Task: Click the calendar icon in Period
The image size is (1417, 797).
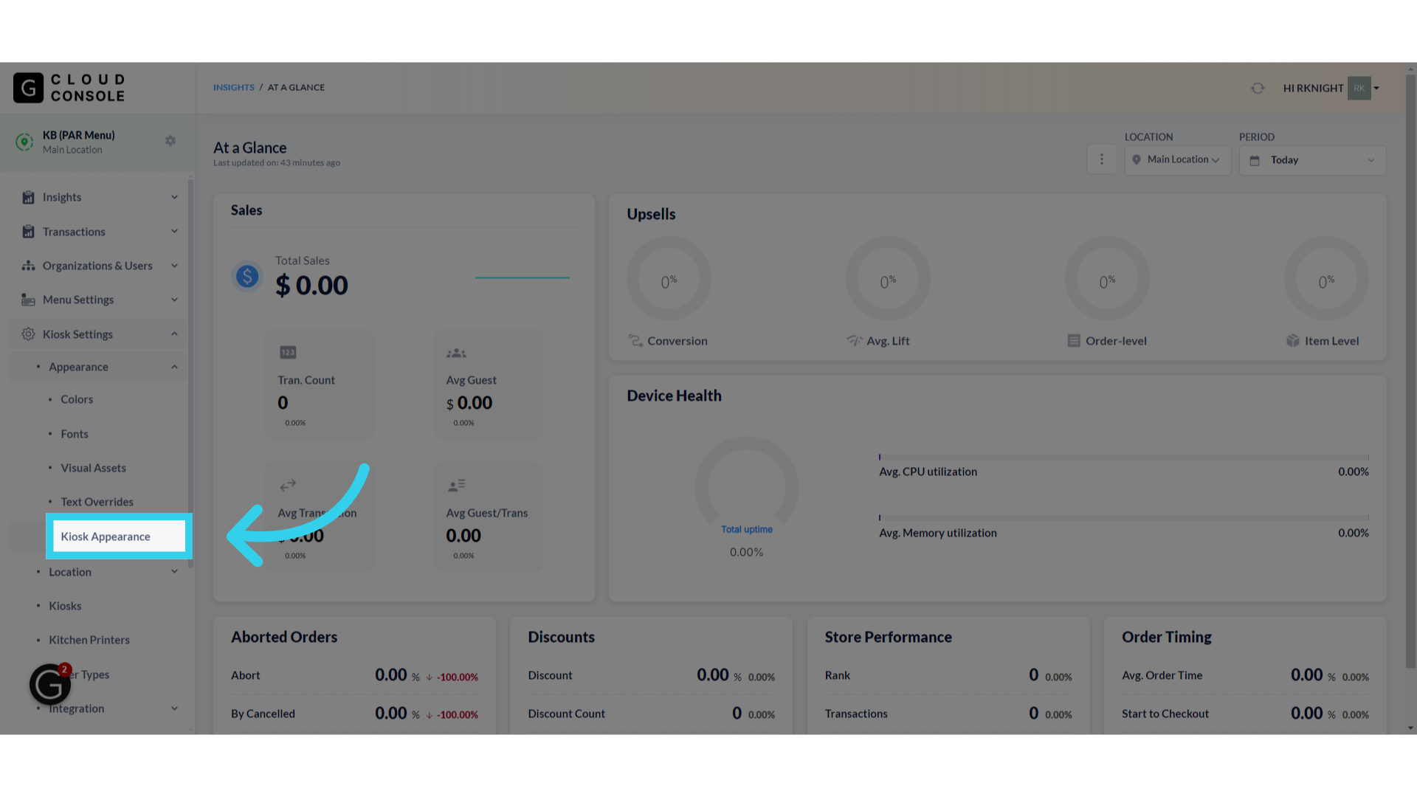Action: click(x=1255, y=160)
